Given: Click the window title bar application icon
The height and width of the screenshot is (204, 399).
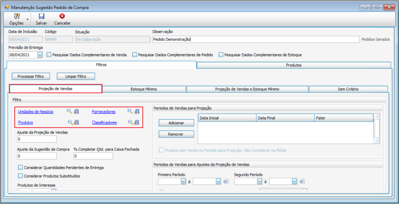Looking at the screenshot, I should (x=7, y=7).
